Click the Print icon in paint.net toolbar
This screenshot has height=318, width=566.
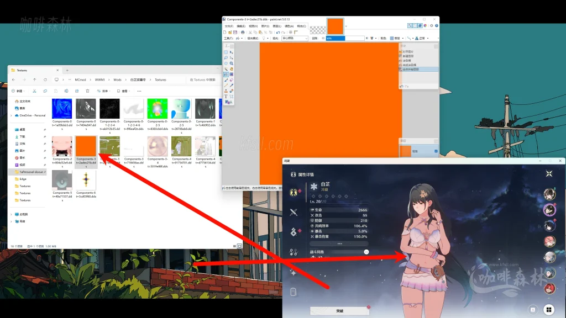click(243, 32)
